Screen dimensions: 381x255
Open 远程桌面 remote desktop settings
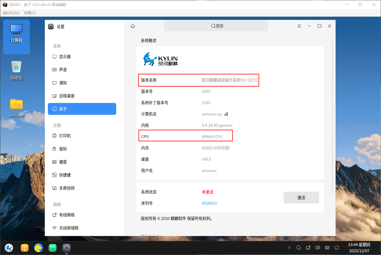[82, 96]
